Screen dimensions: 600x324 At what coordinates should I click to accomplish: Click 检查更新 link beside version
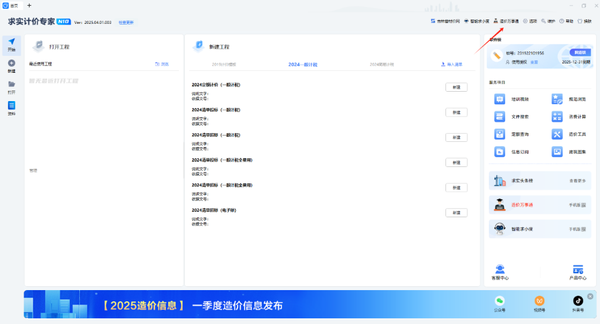click(126, 23)
